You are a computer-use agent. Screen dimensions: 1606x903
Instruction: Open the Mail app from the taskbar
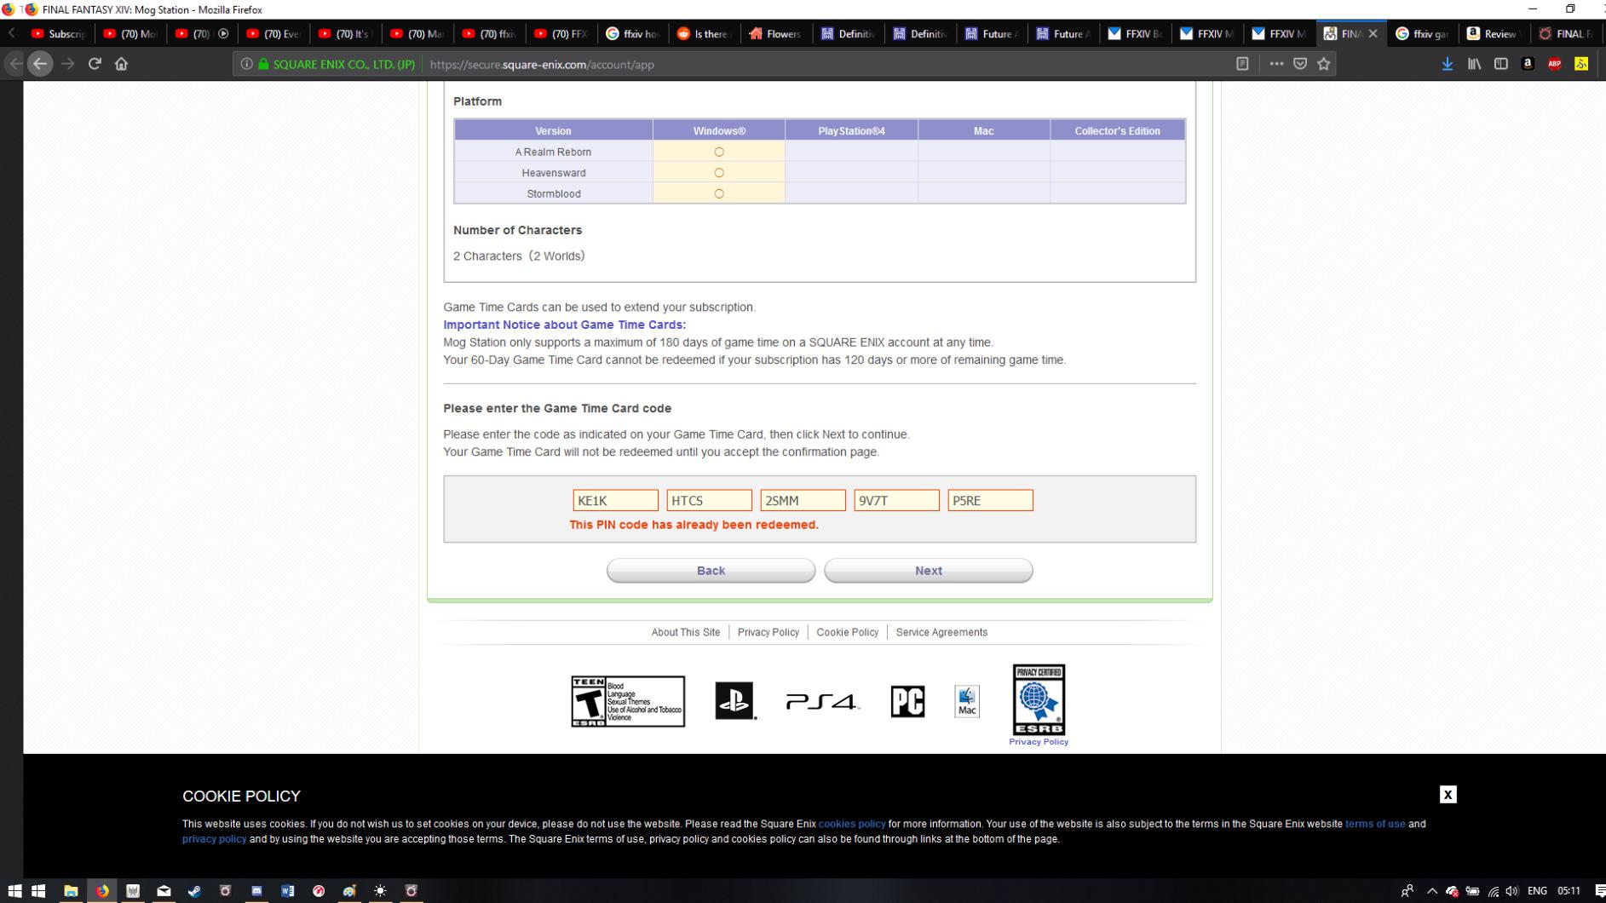(164, 890)
